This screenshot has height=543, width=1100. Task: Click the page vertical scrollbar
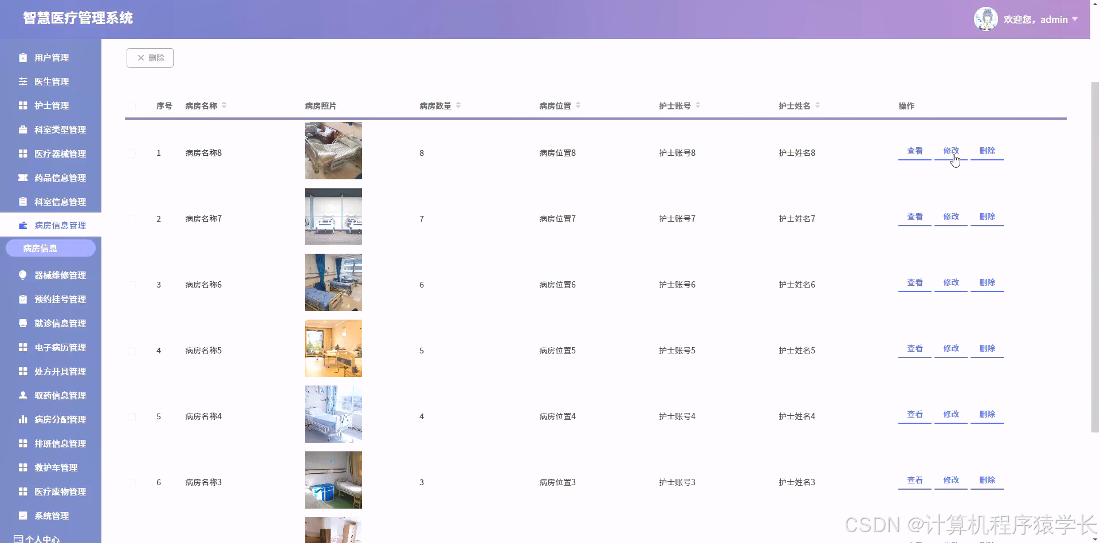tap(1095, 257)
